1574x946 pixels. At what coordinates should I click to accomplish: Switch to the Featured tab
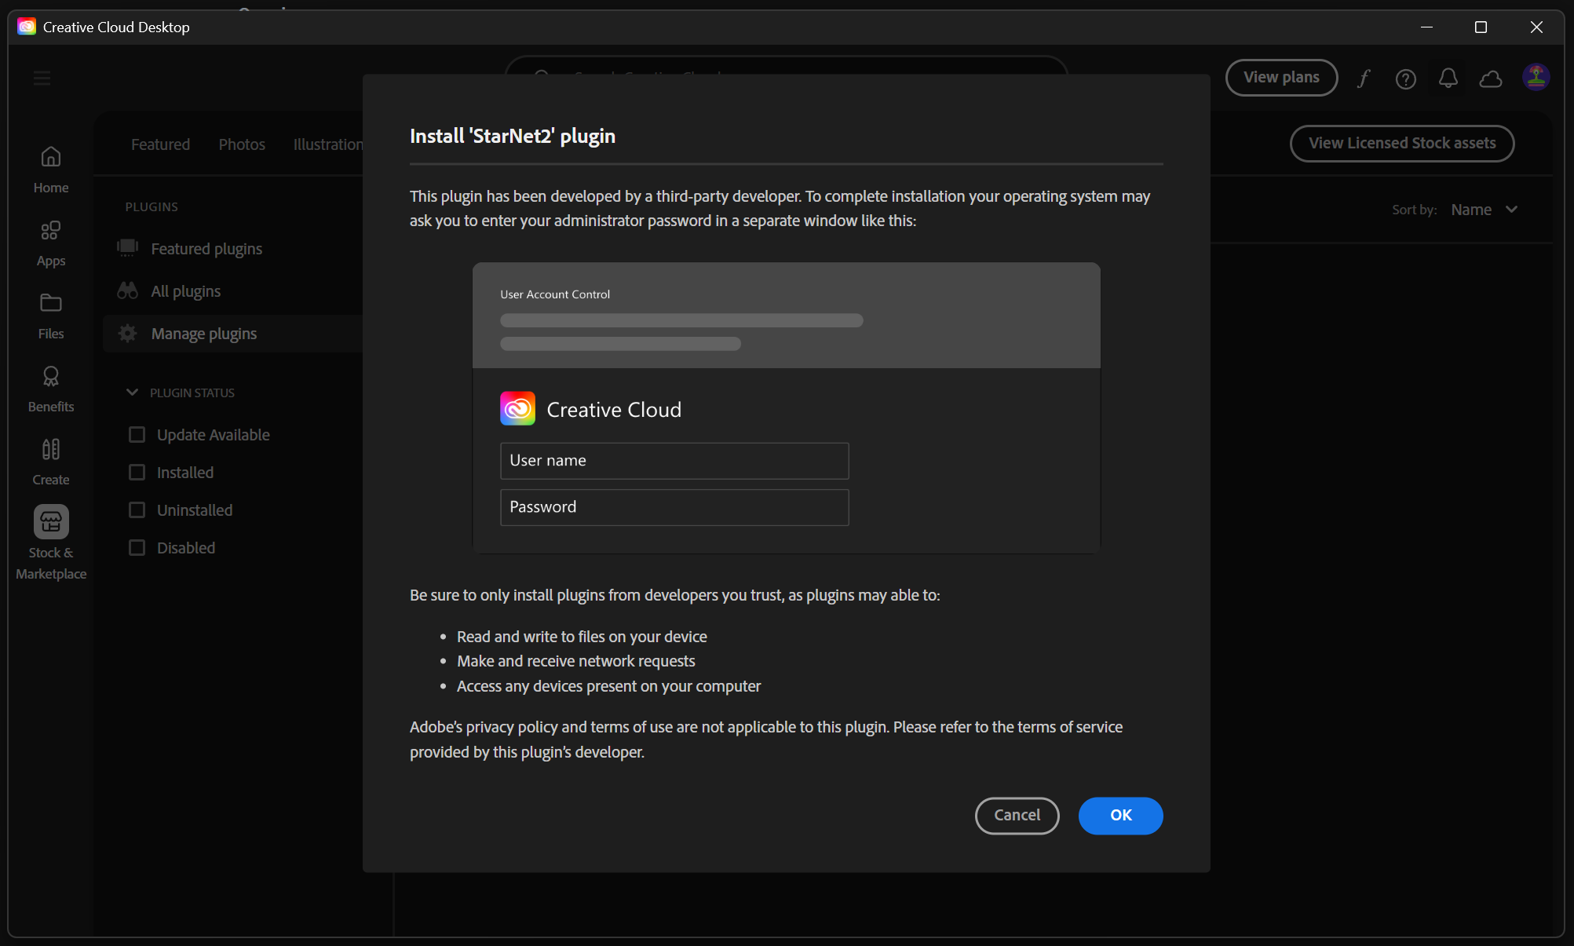(x=160, y=144)
